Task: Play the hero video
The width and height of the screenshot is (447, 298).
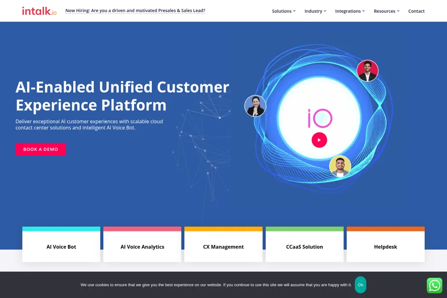Action: [319, 140]
